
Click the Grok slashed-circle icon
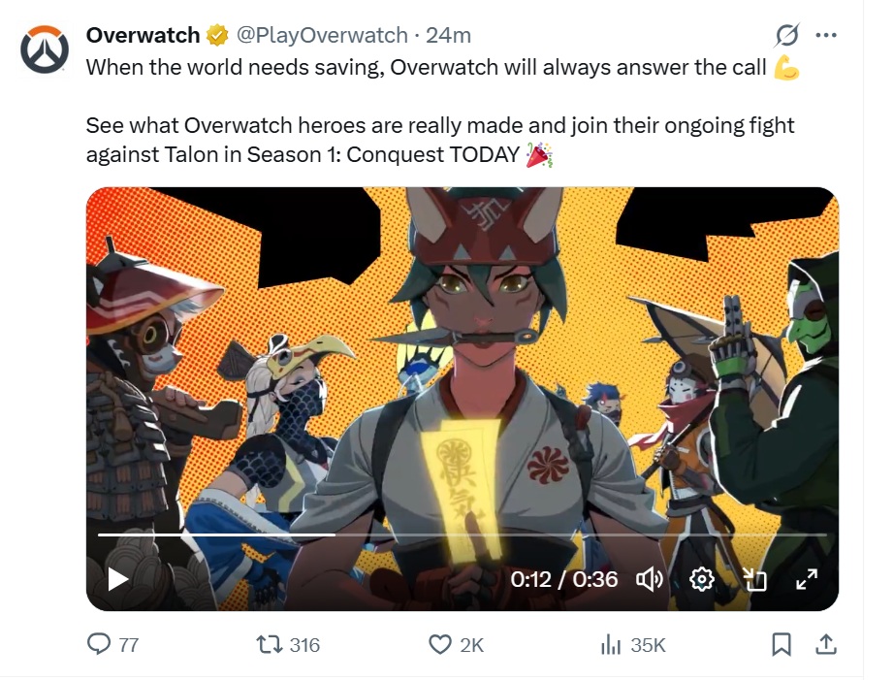(x=787, y=35)
